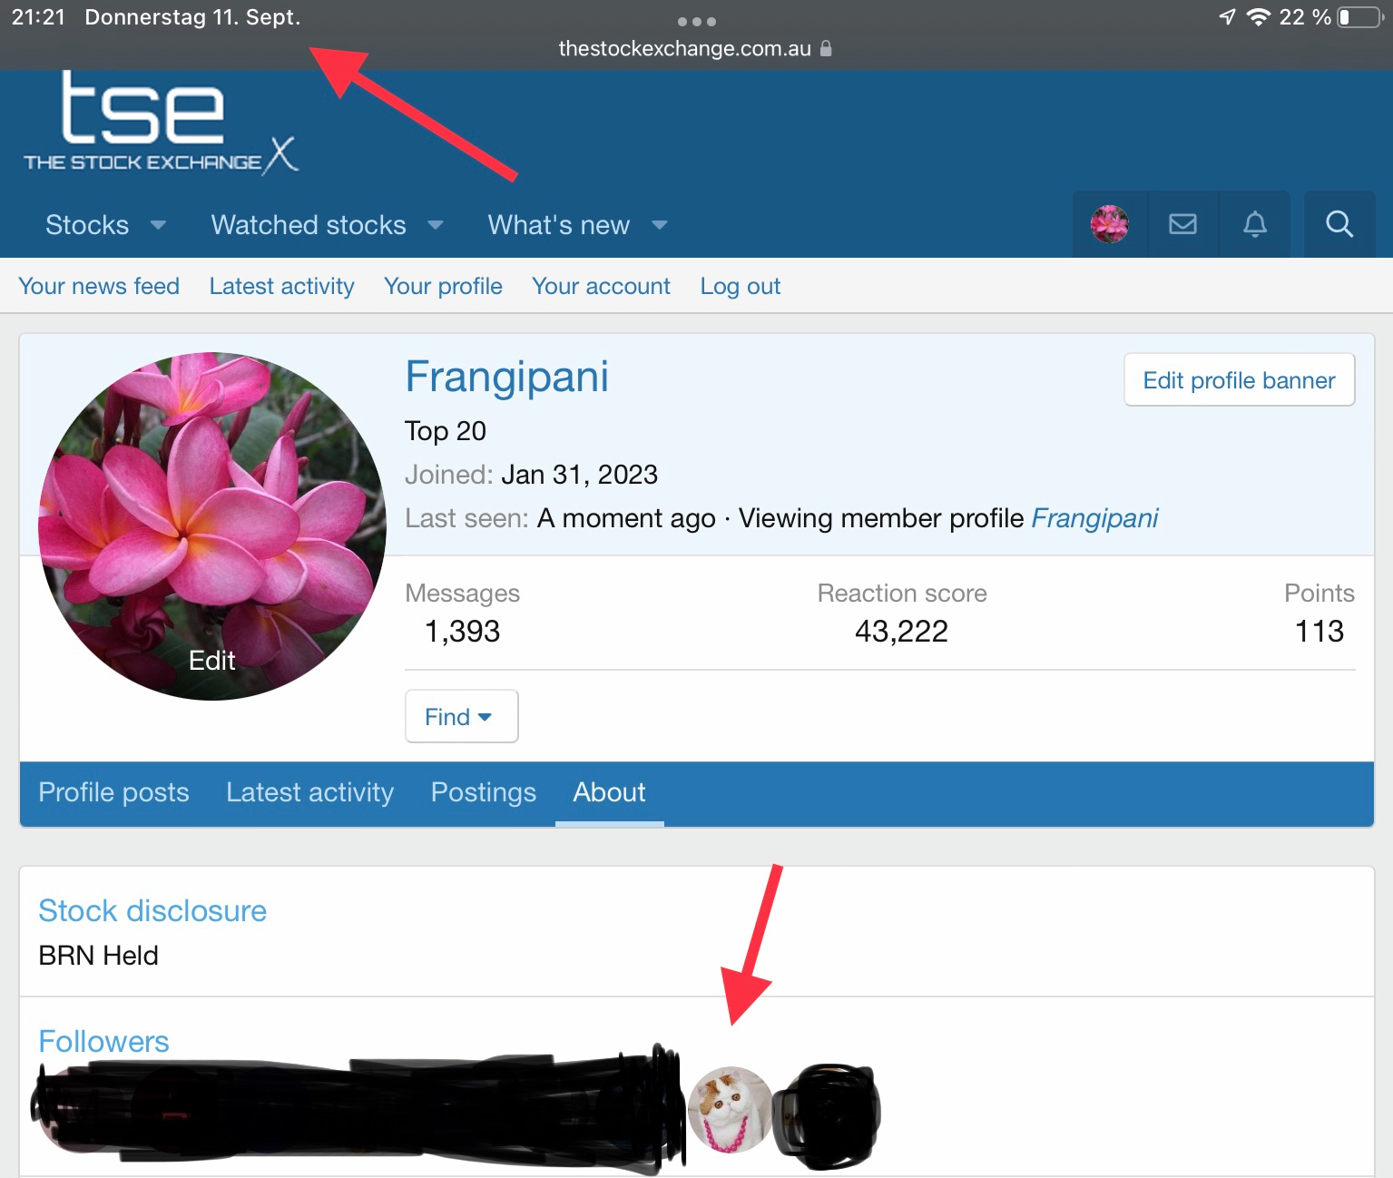1393x1178 pixels.
Task: Open the search magnifier icon
Action: (1339, 224)
